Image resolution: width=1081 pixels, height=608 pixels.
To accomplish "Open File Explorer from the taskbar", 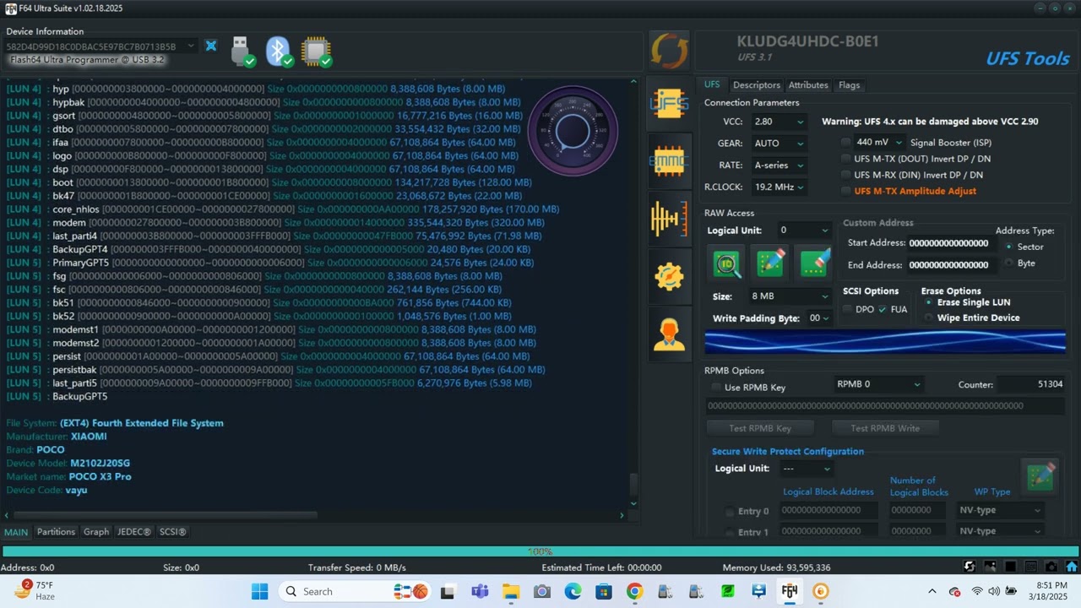I will 511,591.
